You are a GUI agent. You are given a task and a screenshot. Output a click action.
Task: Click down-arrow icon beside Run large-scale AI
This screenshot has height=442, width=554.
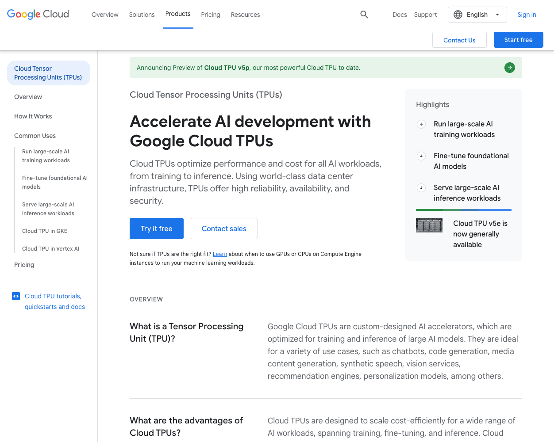(421, 124)
